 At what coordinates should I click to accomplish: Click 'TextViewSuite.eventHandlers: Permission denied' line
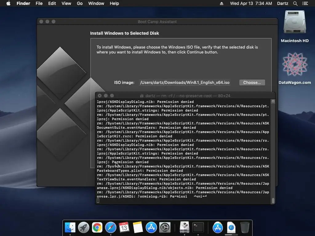[146, 179]
